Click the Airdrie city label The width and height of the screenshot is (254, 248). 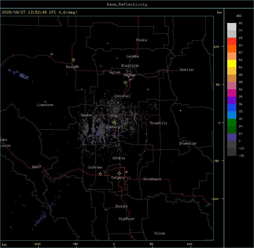pyautogui.click(x=119, y=158)
